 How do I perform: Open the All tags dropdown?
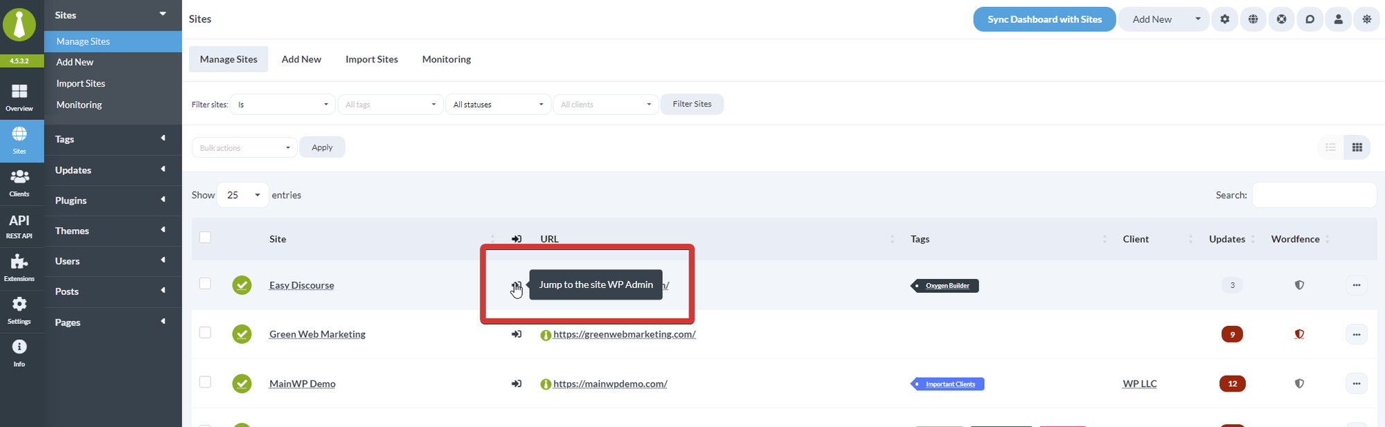[391, 105]
